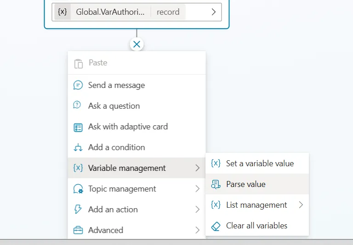Screen dimensions: 353x245
Task: Open Add an action submenu
Action: coord(137,210)
